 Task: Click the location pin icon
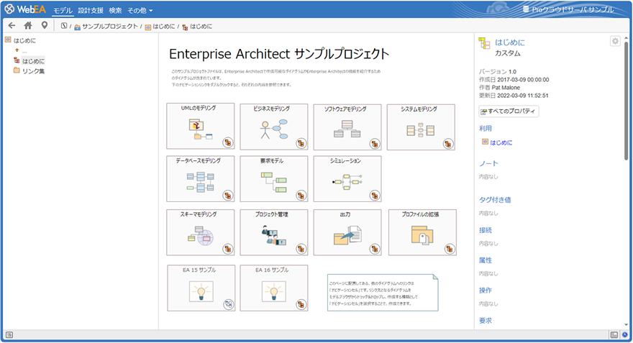(45, 25)
